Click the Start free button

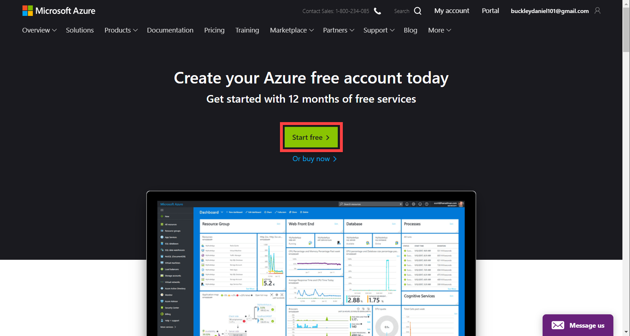311,137
